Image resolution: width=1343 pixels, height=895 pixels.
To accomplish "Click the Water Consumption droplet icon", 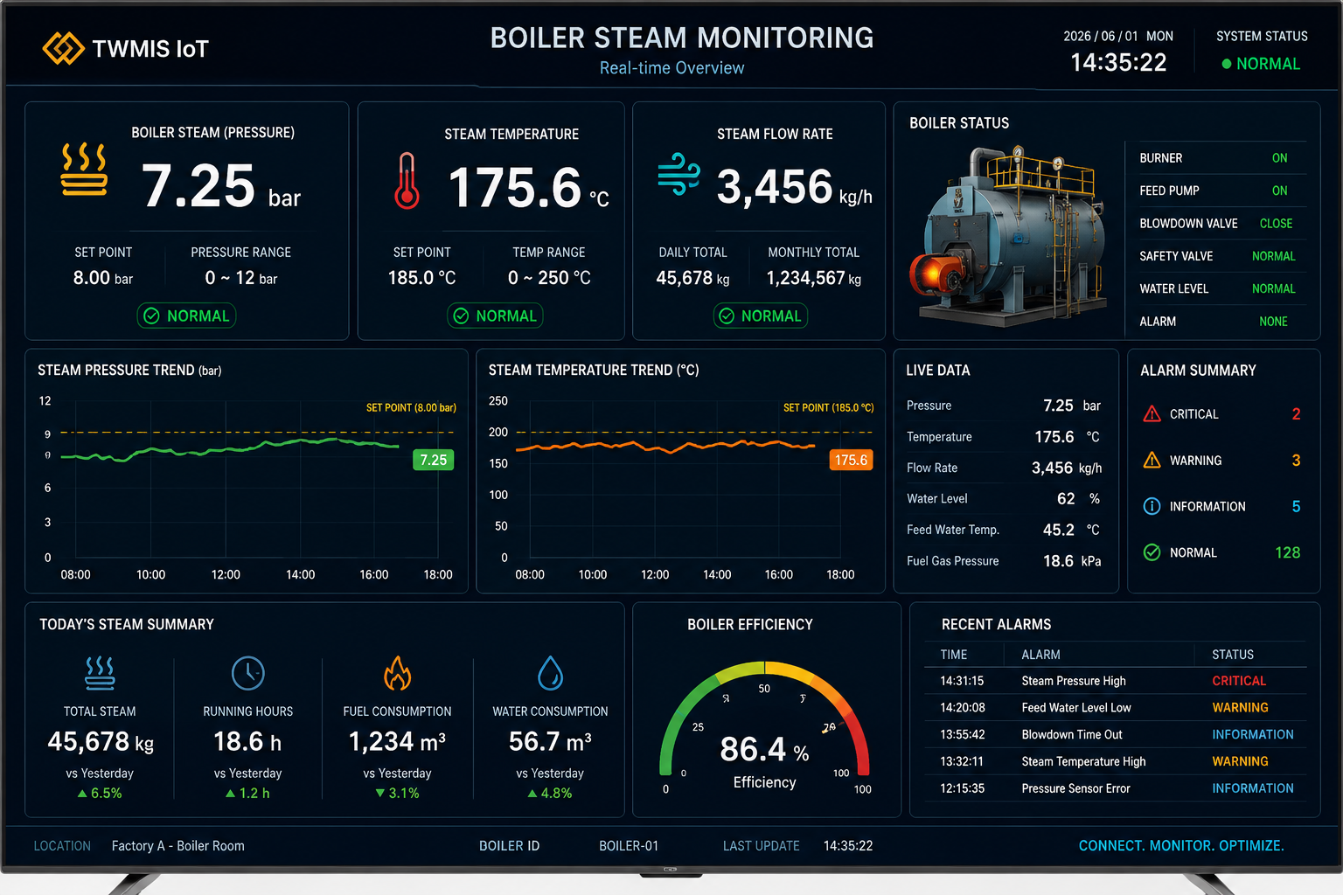I will pos(550,673).
